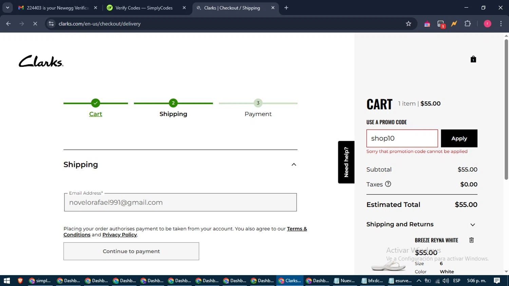The width and height of the screenshot is (509, 286).
Task: Close the Clarks Checkout tab
Action: pyautogui.click(x=273, y=8)
